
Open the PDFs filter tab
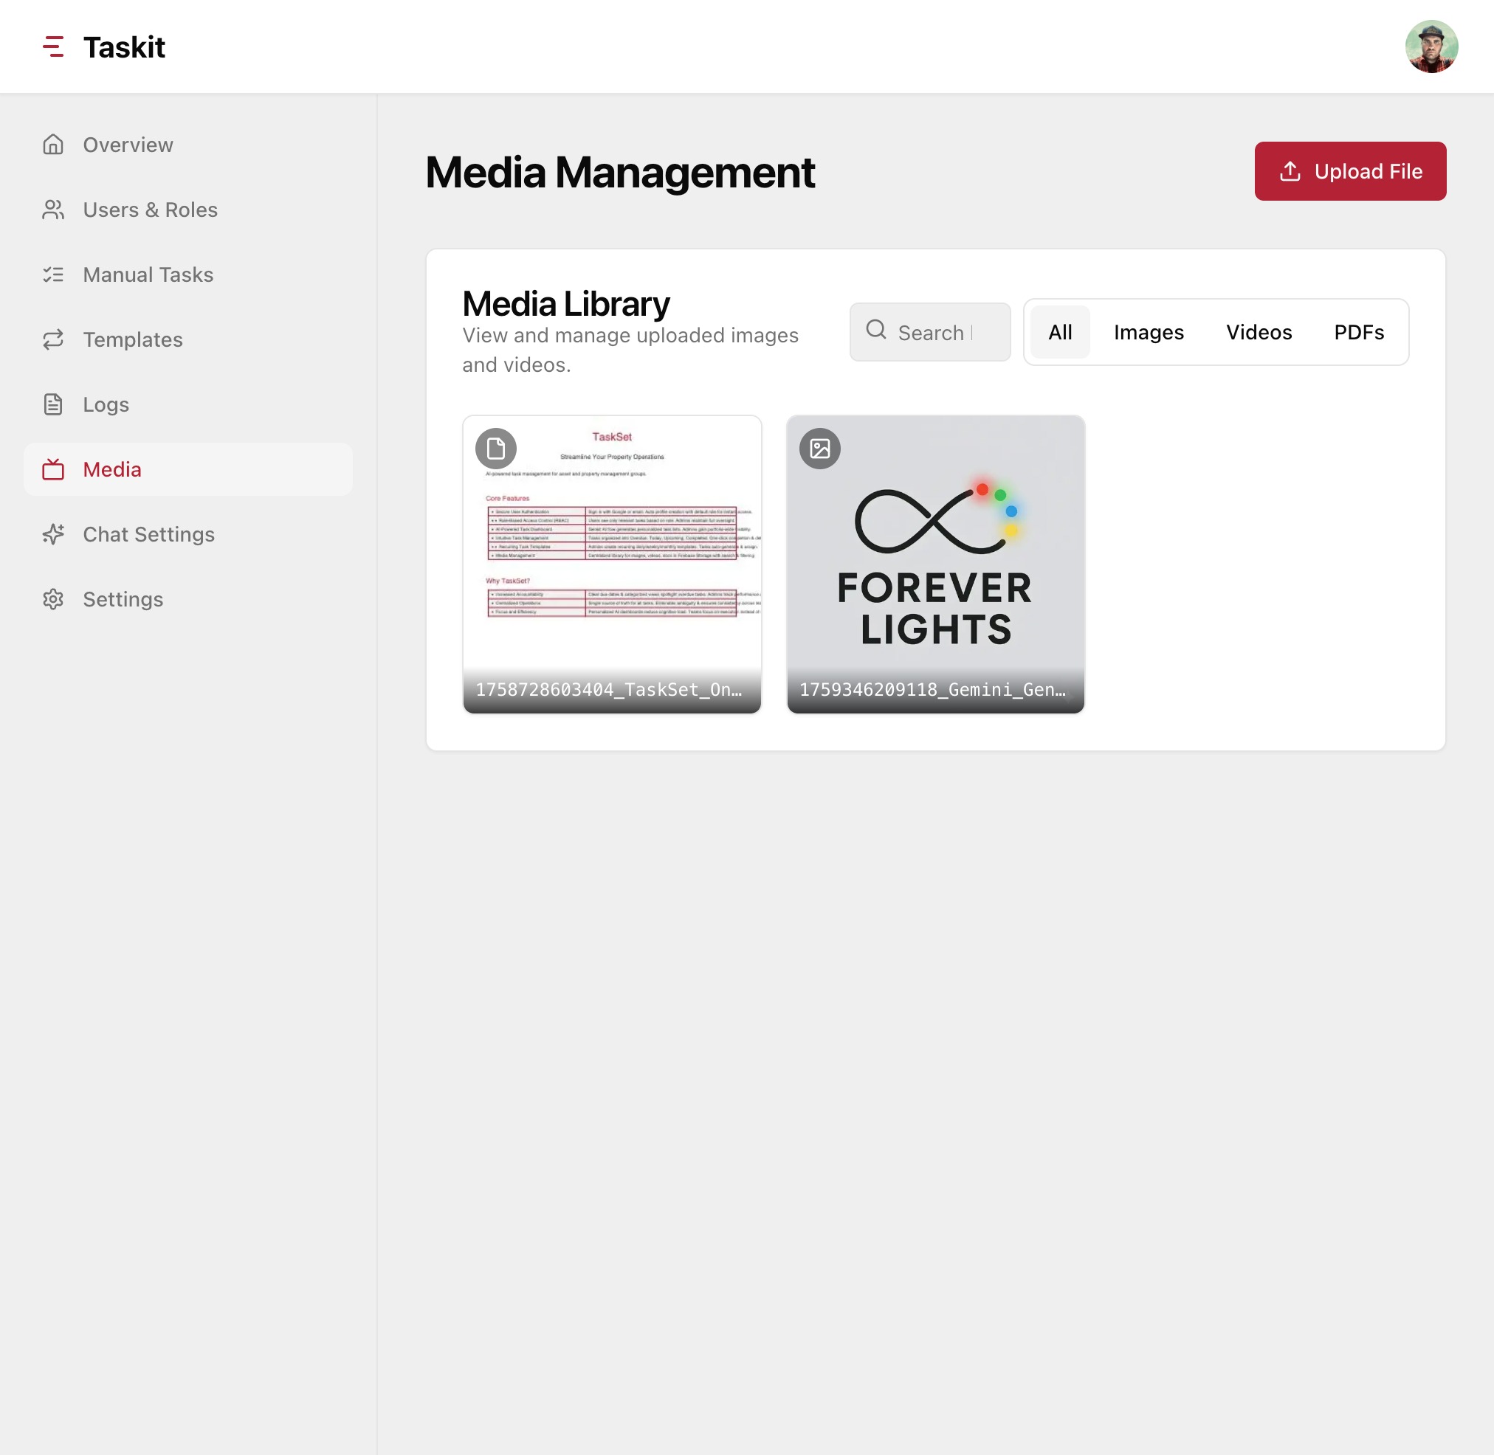1359,332
